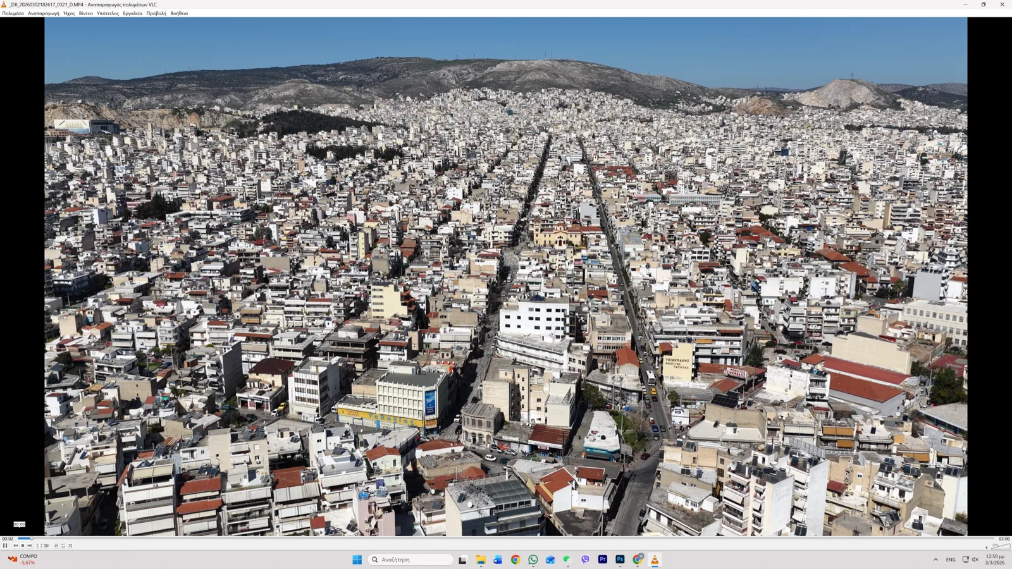Open the network and muted sound tray

(x=970, y=560)
